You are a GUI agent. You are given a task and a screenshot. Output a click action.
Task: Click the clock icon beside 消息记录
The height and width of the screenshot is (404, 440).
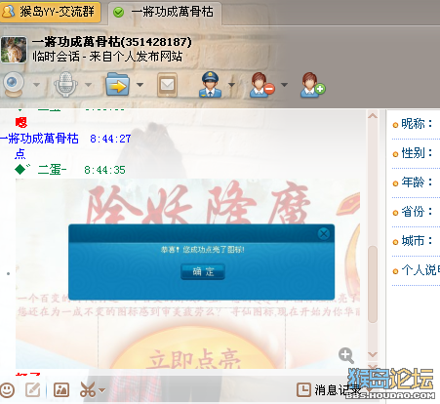(x=303, y=389)
